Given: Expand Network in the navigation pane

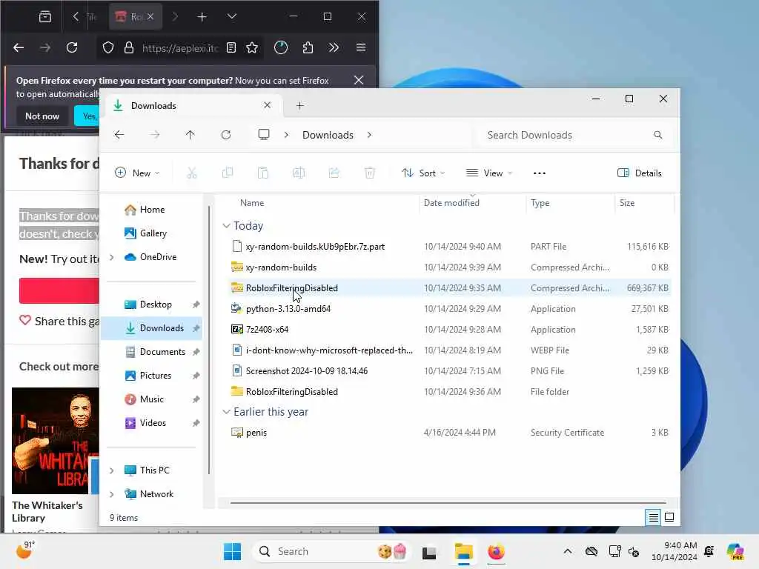Looking at the screenshot, I should pos(112,494).
